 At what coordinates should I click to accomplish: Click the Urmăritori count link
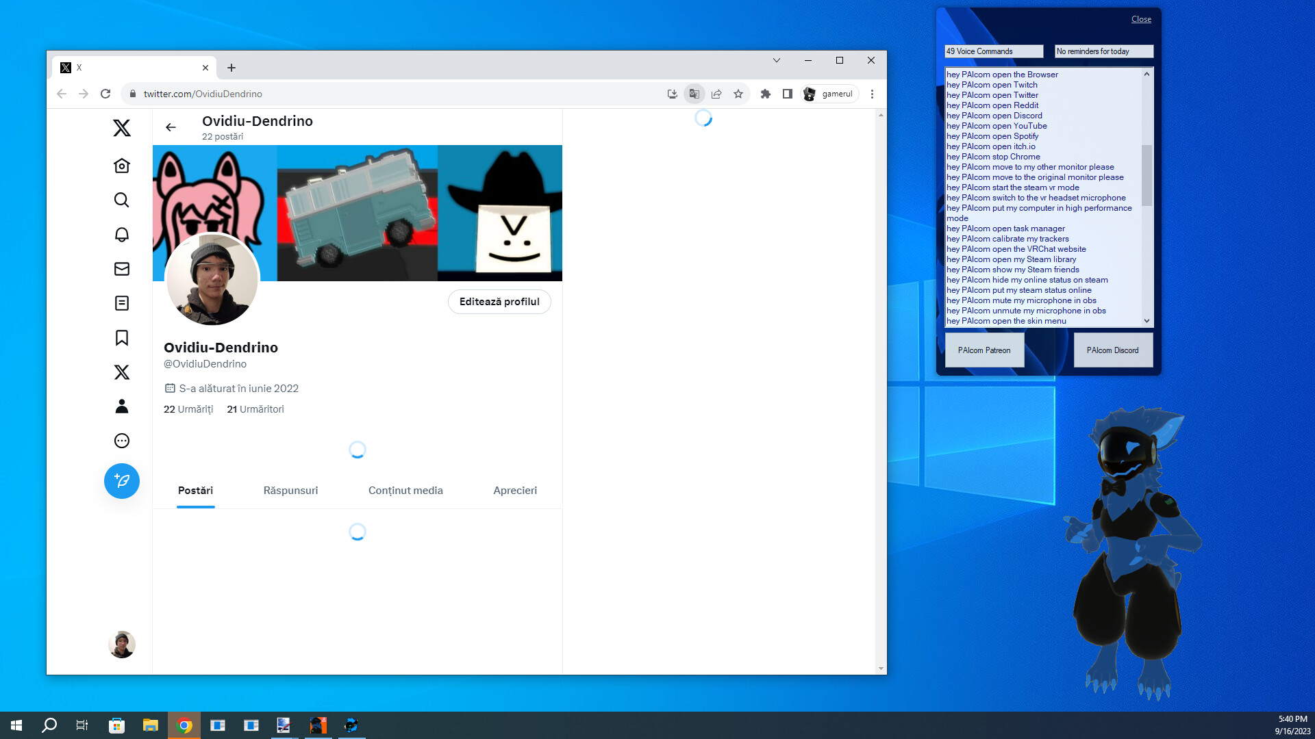point(255,409)
